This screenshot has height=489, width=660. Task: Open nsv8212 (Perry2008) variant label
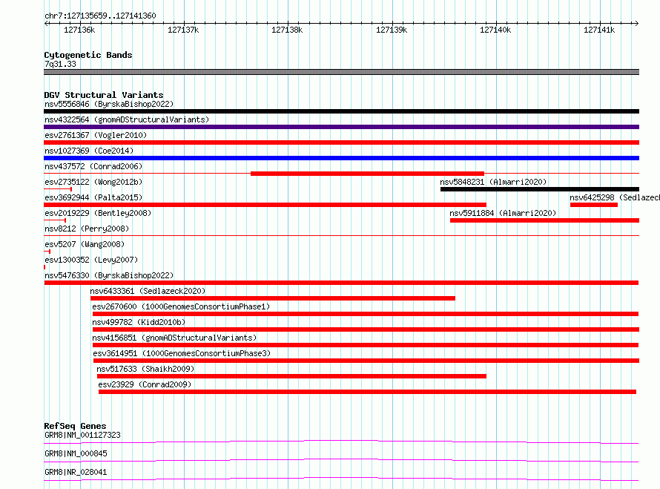point(87,229)
